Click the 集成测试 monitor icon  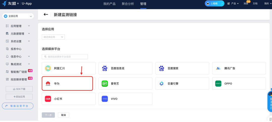7,64
